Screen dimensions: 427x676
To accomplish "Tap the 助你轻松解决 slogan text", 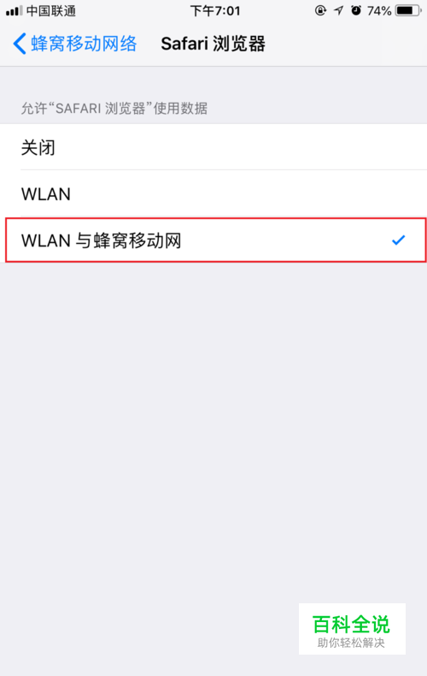I will coord(351,643).
